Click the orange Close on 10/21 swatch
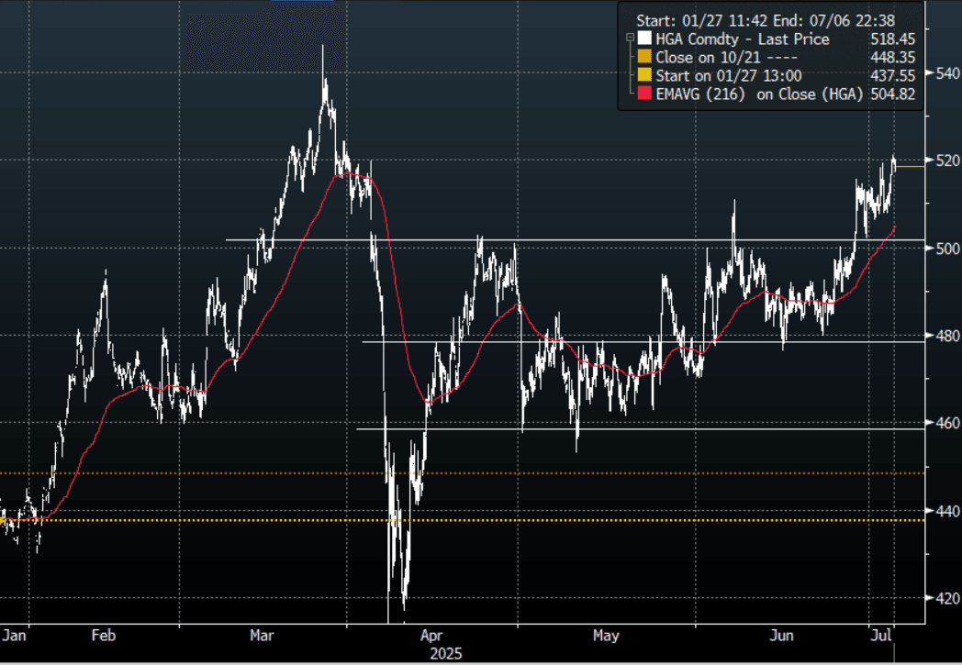The width and height of the screenshot is (962, 665). click(x=645, y=57)
